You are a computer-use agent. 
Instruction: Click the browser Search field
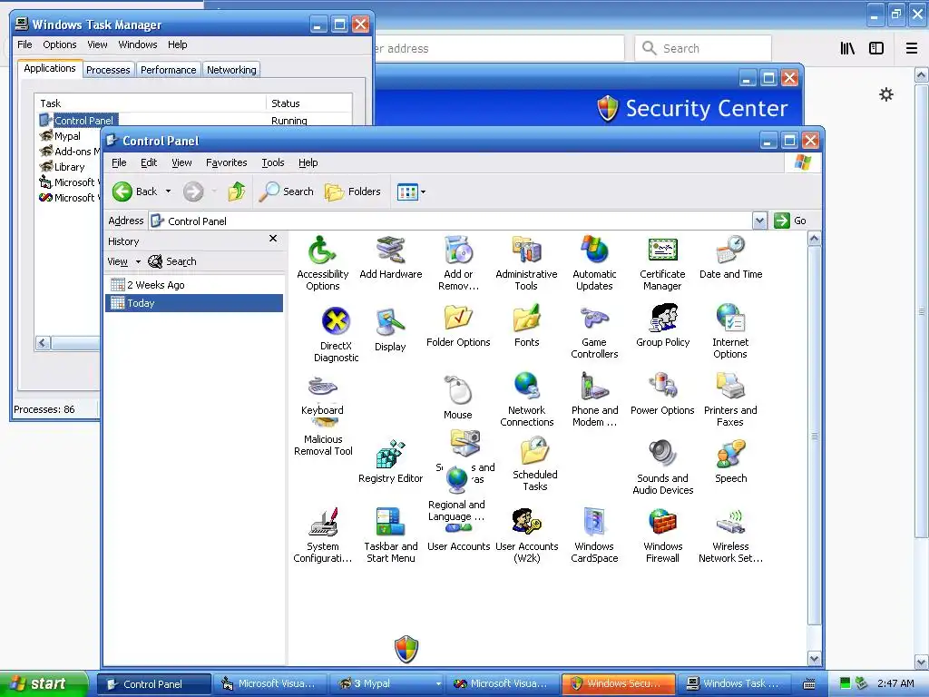703,48
